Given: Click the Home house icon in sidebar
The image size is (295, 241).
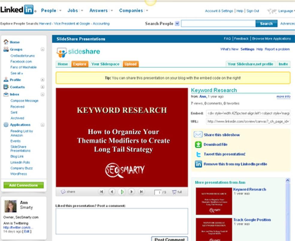Looking at the screenshot, I should pos(6,42).
